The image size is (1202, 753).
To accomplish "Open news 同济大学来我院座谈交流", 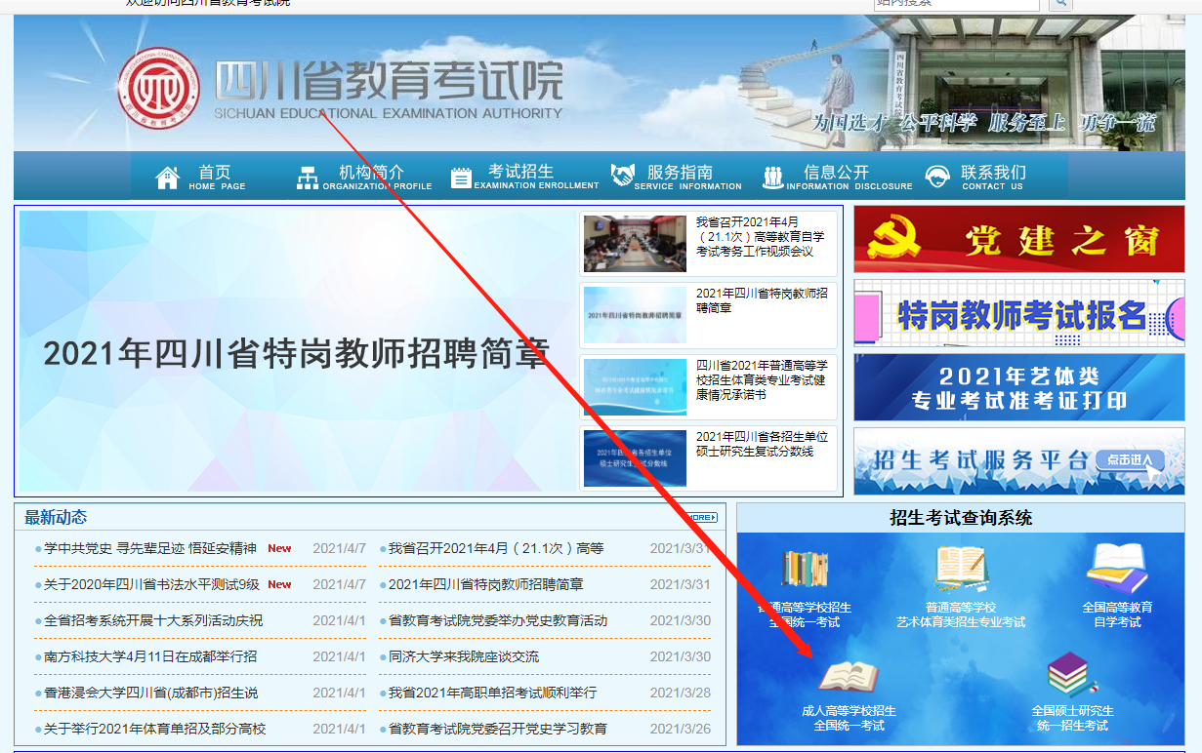I will tap(464, 657).
